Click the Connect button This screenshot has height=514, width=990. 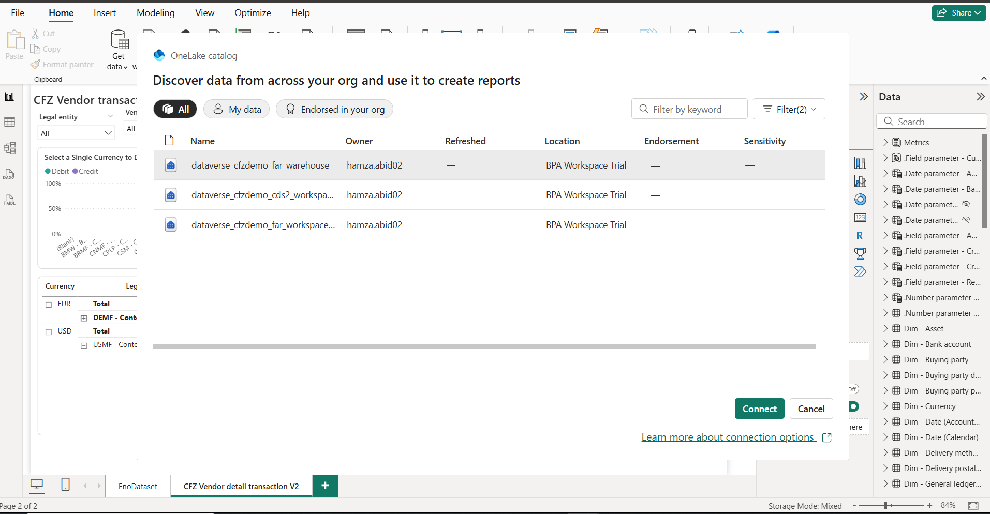coord(759,409)
